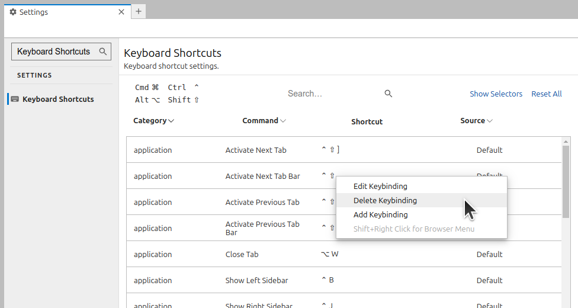
Task: Click the shortcuts table scrollbar thumb
Action: (x=566, y=181)
